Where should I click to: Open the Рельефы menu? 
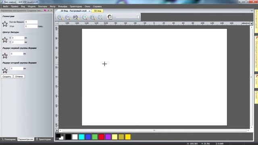click(63, 6)
